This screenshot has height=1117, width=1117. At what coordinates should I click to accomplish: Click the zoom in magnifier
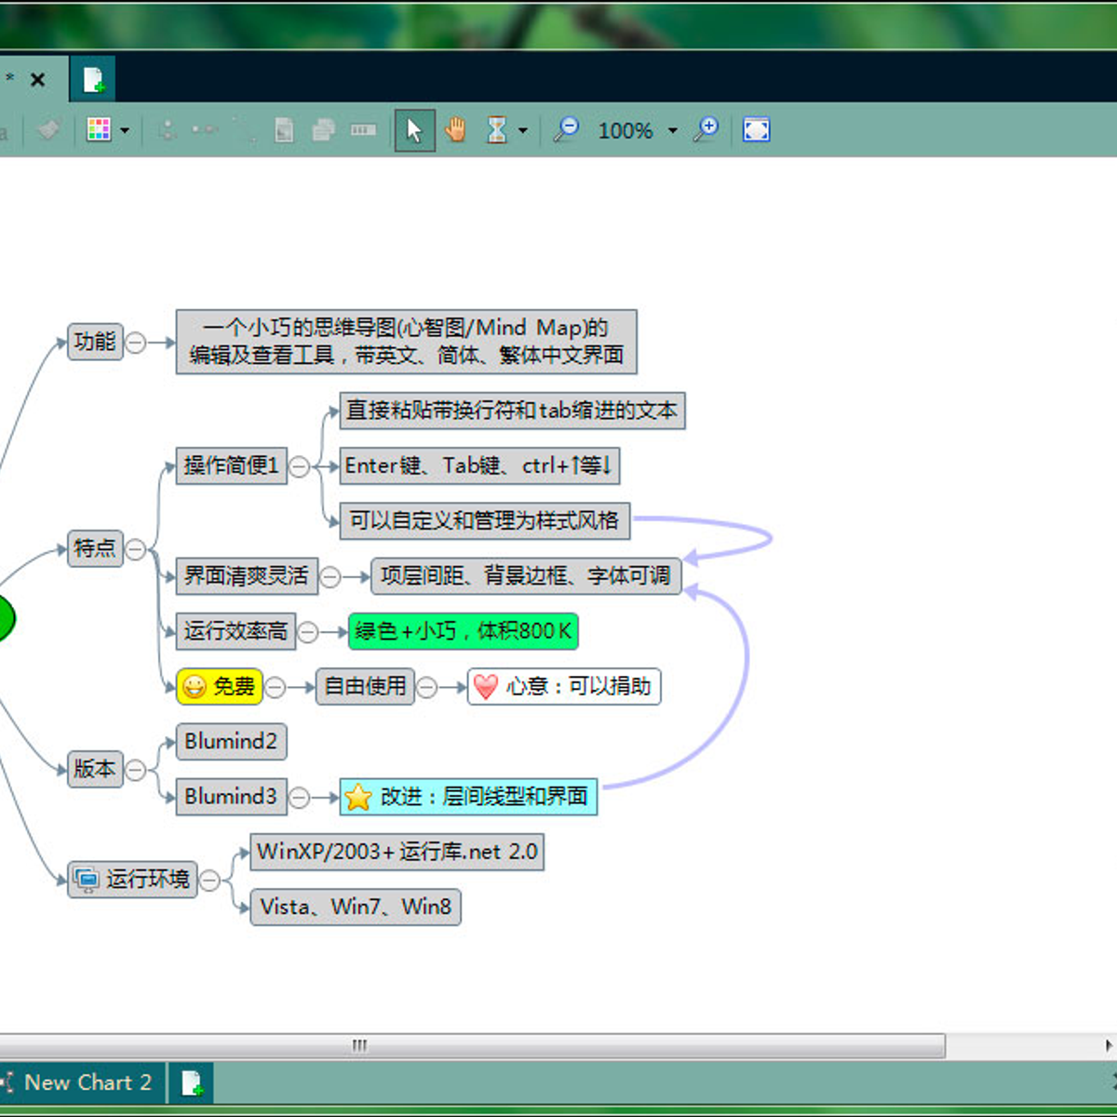(x=707, y=130)
